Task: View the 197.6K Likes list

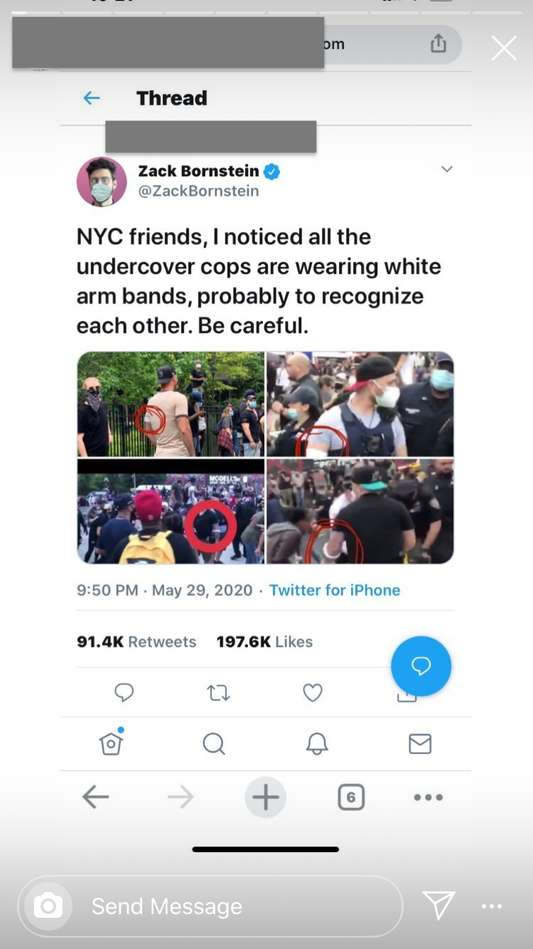Action: click(x=264, y=642)
